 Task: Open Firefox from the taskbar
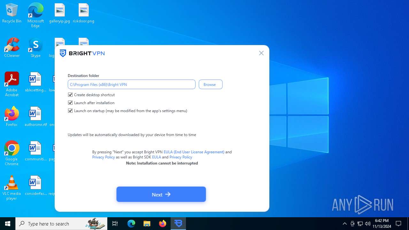tap(163, 224)
